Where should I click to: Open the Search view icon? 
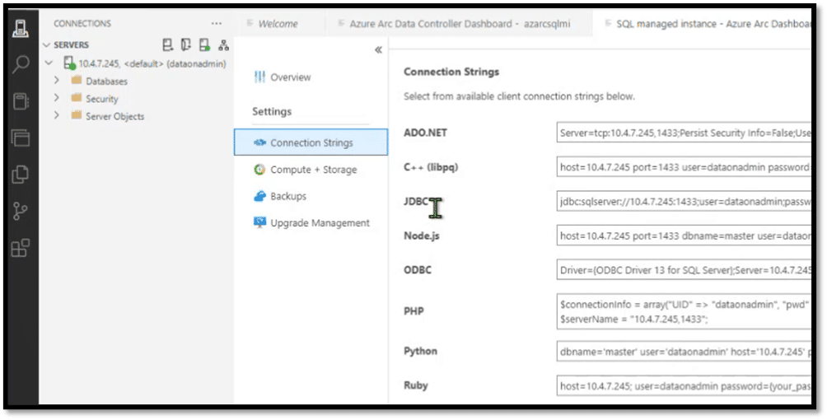pos(21,64)
